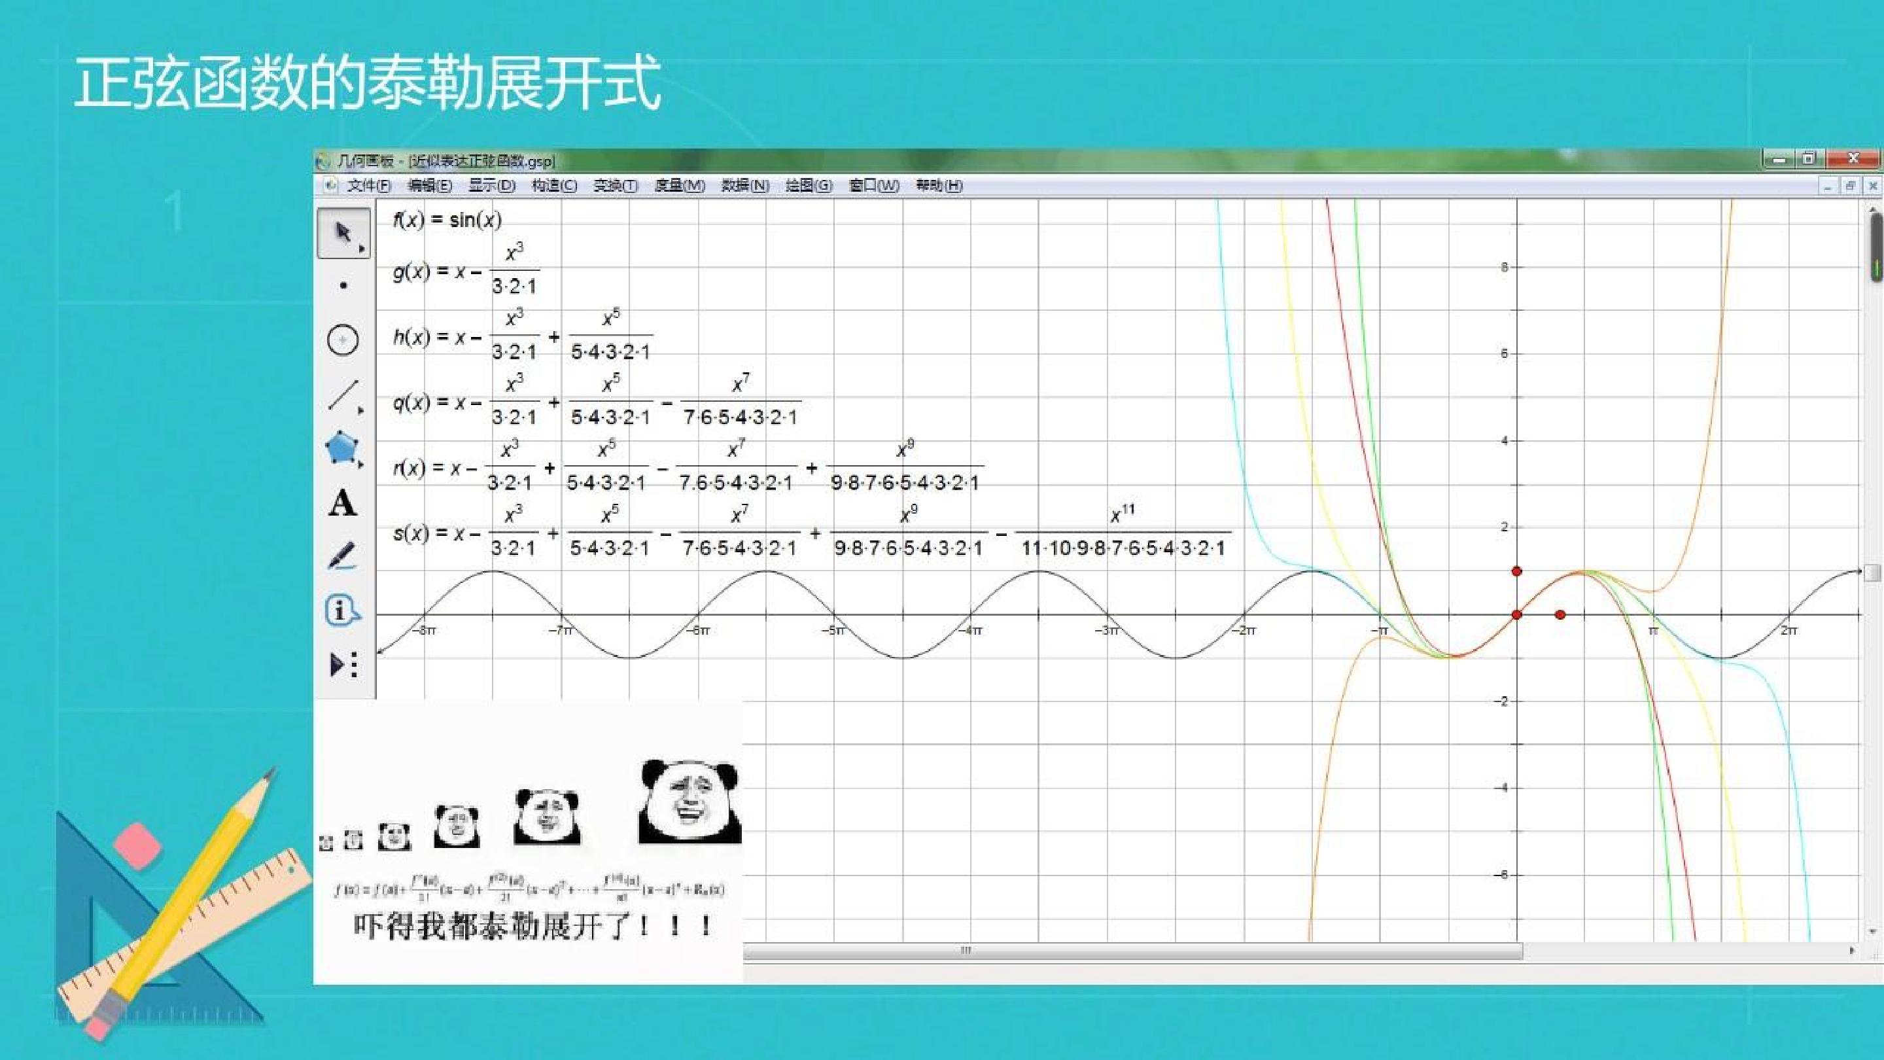Select the Arrow selection tool
Viewport: 1884px width, 1060px height.
click(342, 233)
